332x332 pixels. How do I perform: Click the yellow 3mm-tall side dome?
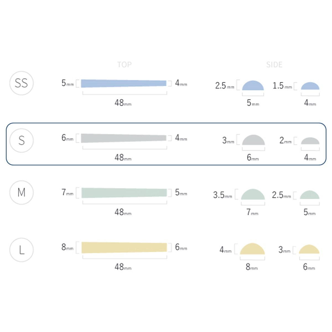point(309,250)
